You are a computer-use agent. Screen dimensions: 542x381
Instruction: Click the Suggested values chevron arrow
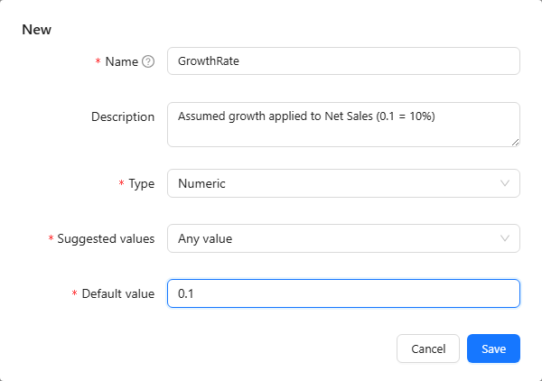point(505,238)
